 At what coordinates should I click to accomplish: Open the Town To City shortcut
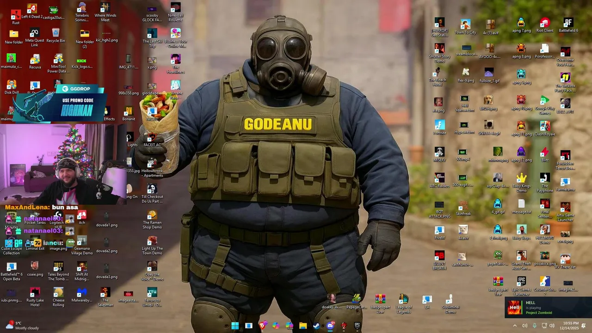[x=465, y=27]
